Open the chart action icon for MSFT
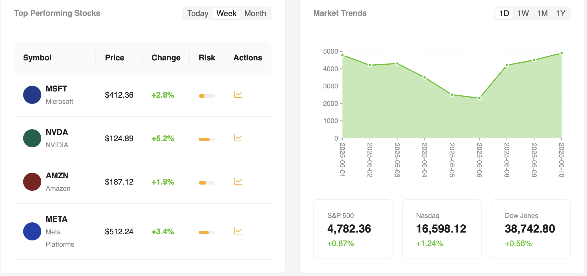The image size is (587, 276). pos(238,95)
